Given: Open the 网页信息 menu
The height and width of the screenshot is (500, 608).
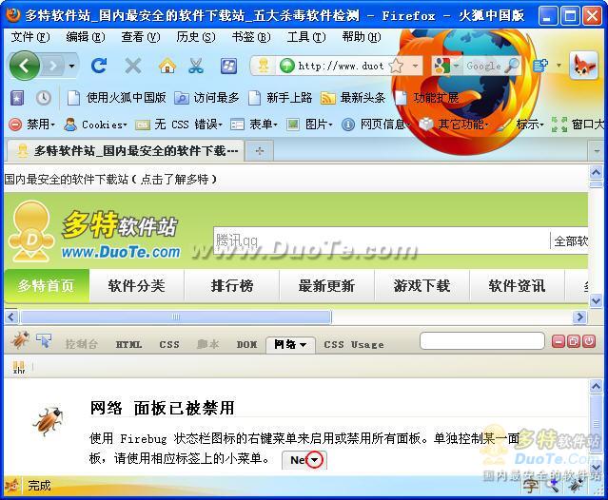Looking at the screenshot, I should coord(376,125).
